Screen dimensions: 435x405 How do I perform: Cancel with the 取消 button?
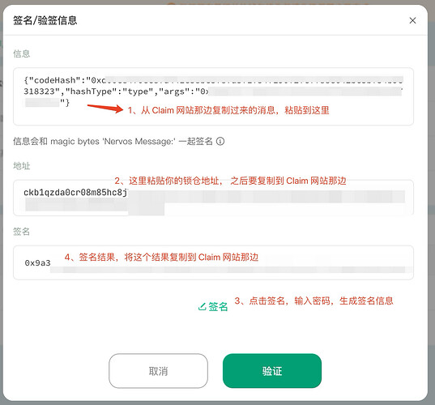point(158,371)
